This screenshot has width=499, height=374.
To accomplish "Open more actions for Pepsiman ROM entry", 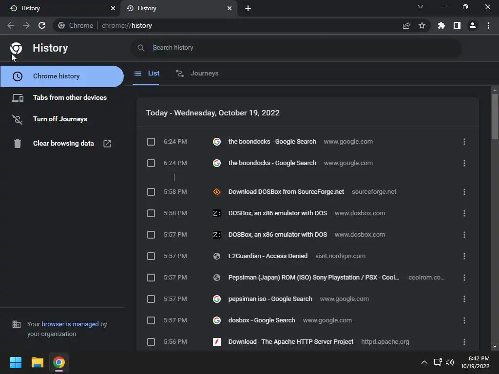I will coord(464,278).
